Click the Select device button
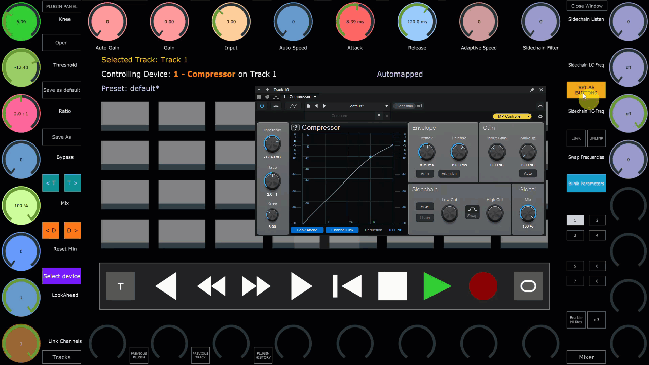Viewport: 649px width, 365px height. tap(61, 276)
